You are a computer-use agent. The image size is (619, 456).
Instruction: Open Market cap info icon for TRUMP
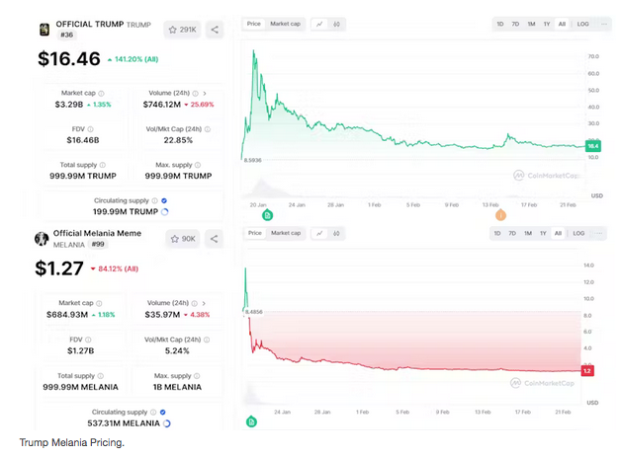[102, 94]
